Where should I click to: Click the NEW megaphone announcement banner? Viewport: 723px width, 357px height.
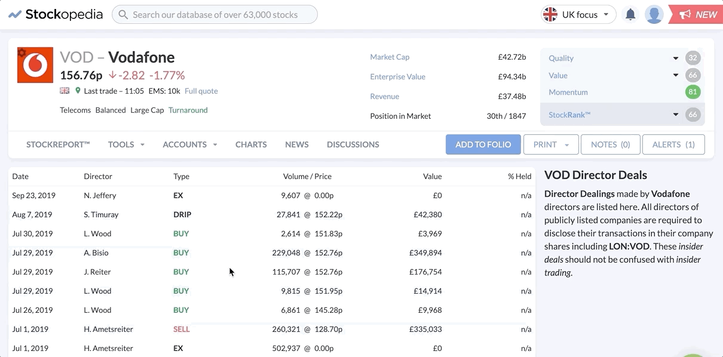click(696, 14)
